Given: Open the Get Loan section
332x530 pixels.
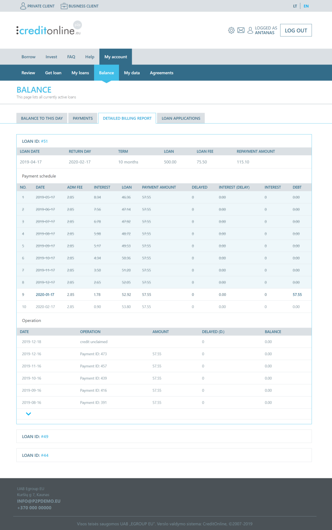Looking at the screenshot, I should point(53,72).
